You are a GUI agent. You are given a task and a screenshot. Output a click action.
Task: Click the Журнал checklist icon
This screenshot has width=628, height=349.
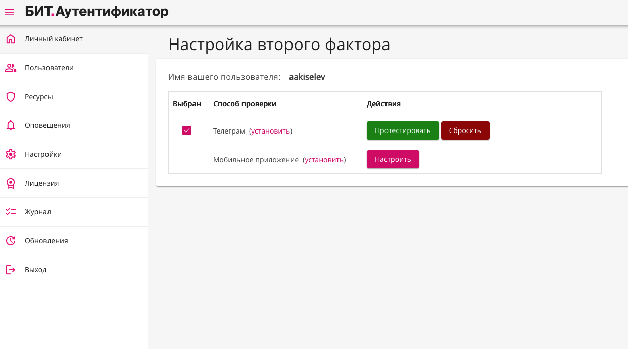coord(11,212)
